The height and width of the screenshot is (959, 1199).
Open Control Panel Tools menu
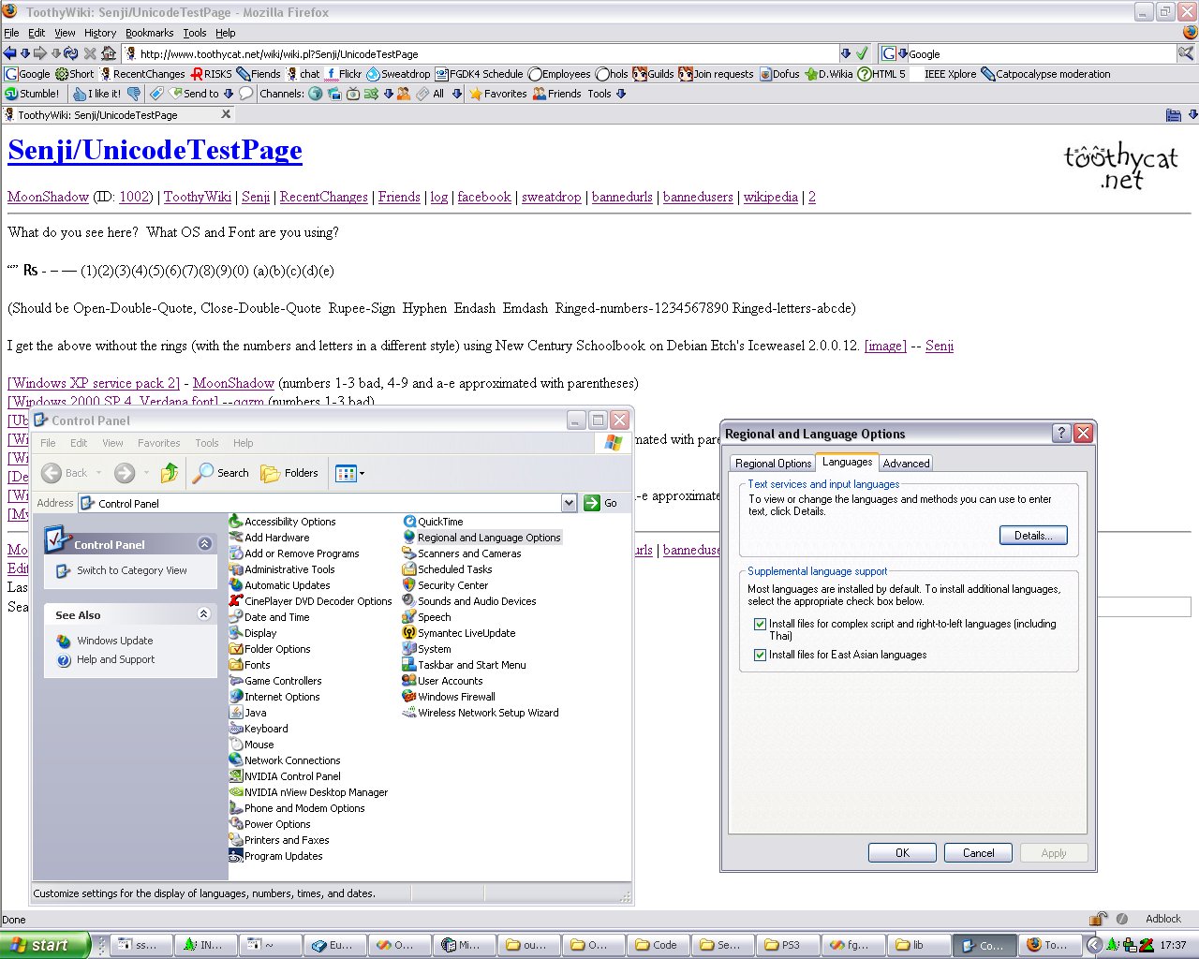[206, 443]
